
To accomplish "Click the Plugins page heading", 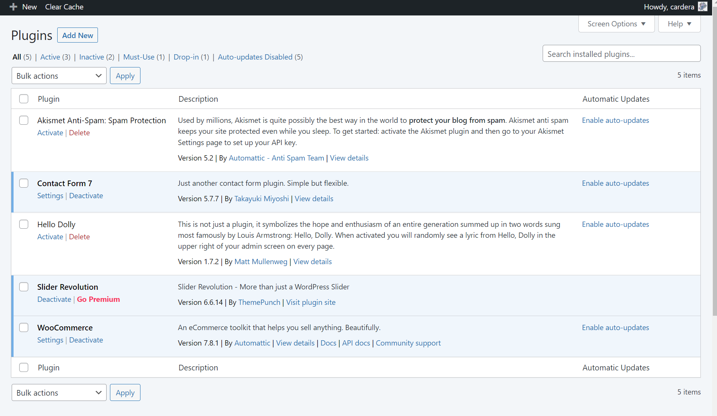I will tap(32, 35).
